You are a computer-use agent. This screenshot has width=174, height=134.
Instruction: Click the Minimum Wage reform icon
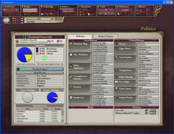71,44
